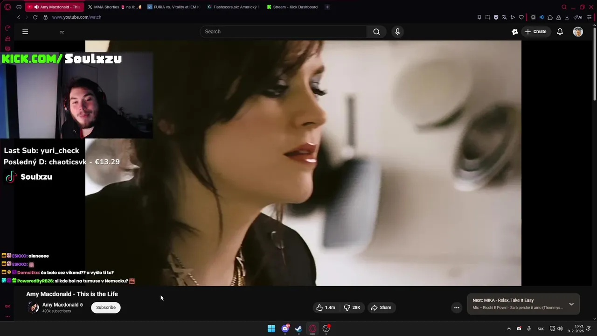Image resolution: width=597 pixels, height=336 pixels.
Task: Open the sidebar more options dots
Action: [x=7, y=316]
